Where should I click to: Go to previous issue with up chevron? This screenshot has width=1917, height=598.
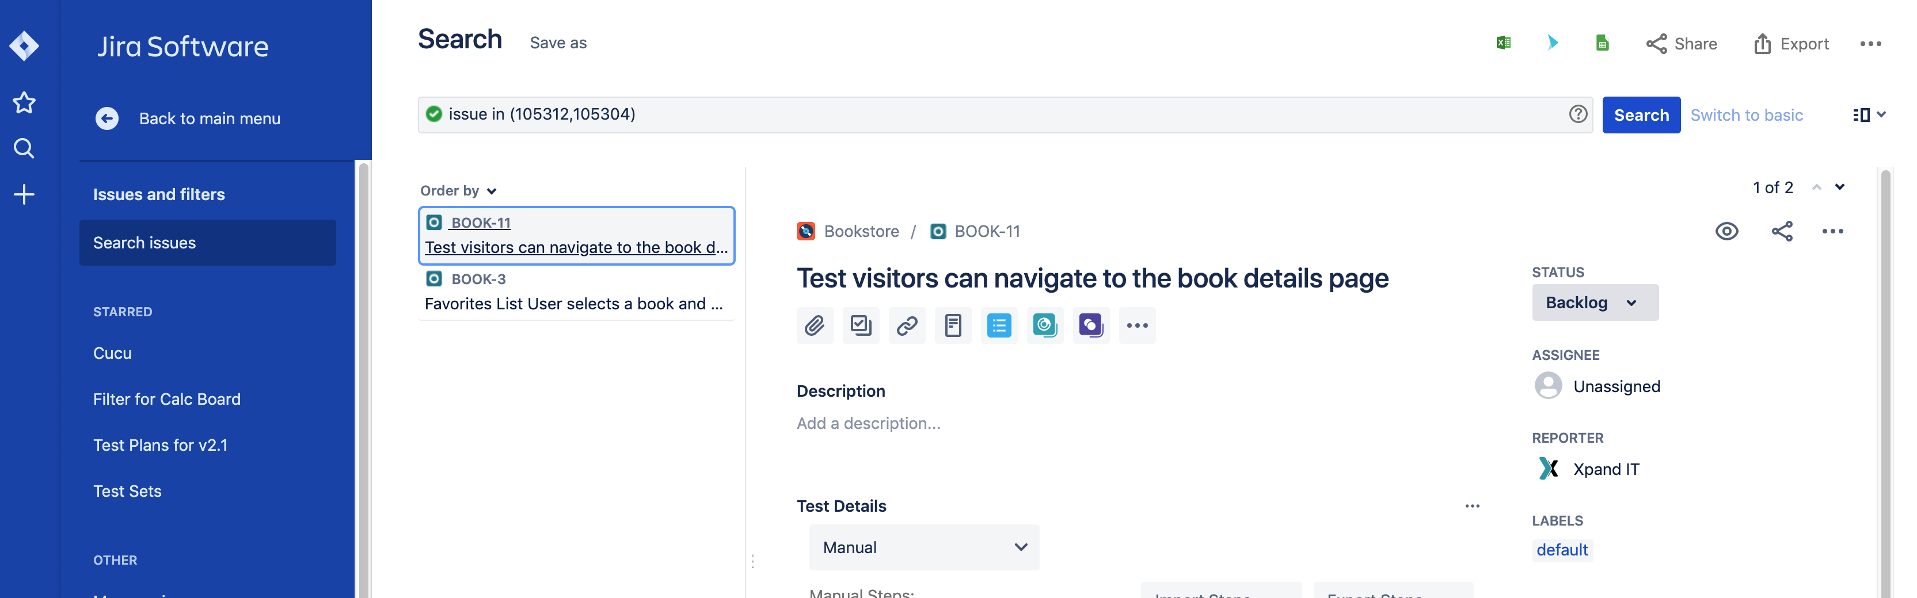point(1816,187)
